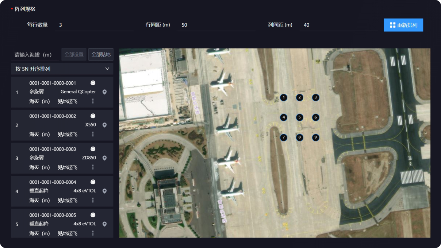Click chip icon for drone 0001-0001-0000-0001

(93, 83)
